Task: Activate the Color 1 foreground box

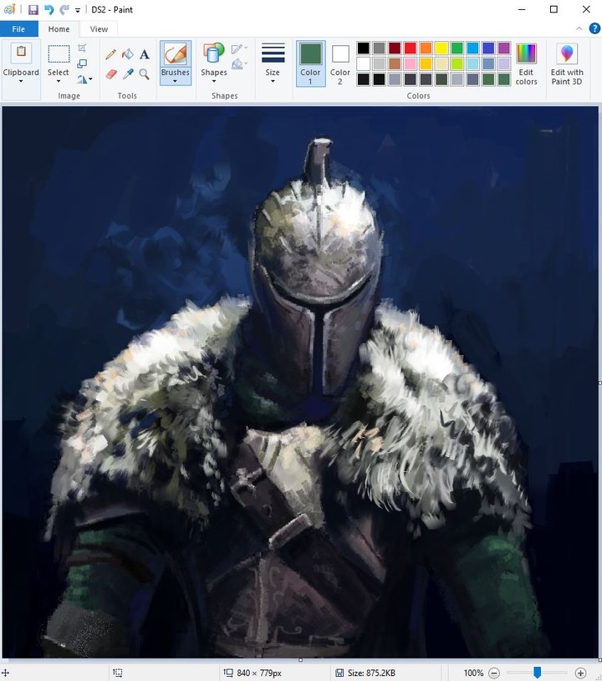Action: coord(310,64)
